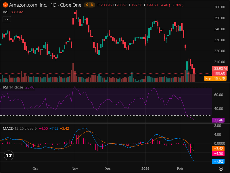
Task: Click the 230.00 price axis label
Action: pyautogui.click(x=219, y=40)
